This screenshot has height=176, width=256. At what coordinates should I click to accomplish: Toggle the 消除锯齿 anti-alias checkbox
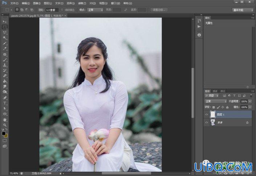coord(62,10)
